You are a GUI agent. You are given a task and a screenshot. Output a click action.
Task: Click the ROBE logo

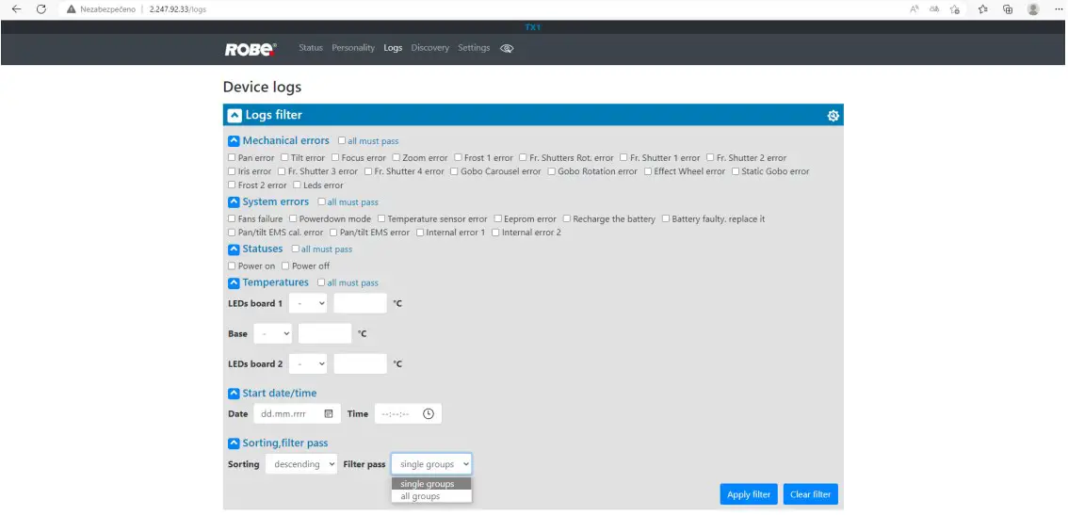click(251, 49)
